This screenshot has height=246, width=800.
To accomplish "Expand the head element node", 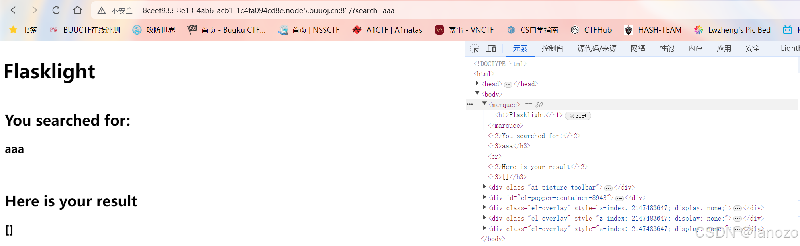I will [477, 83].
